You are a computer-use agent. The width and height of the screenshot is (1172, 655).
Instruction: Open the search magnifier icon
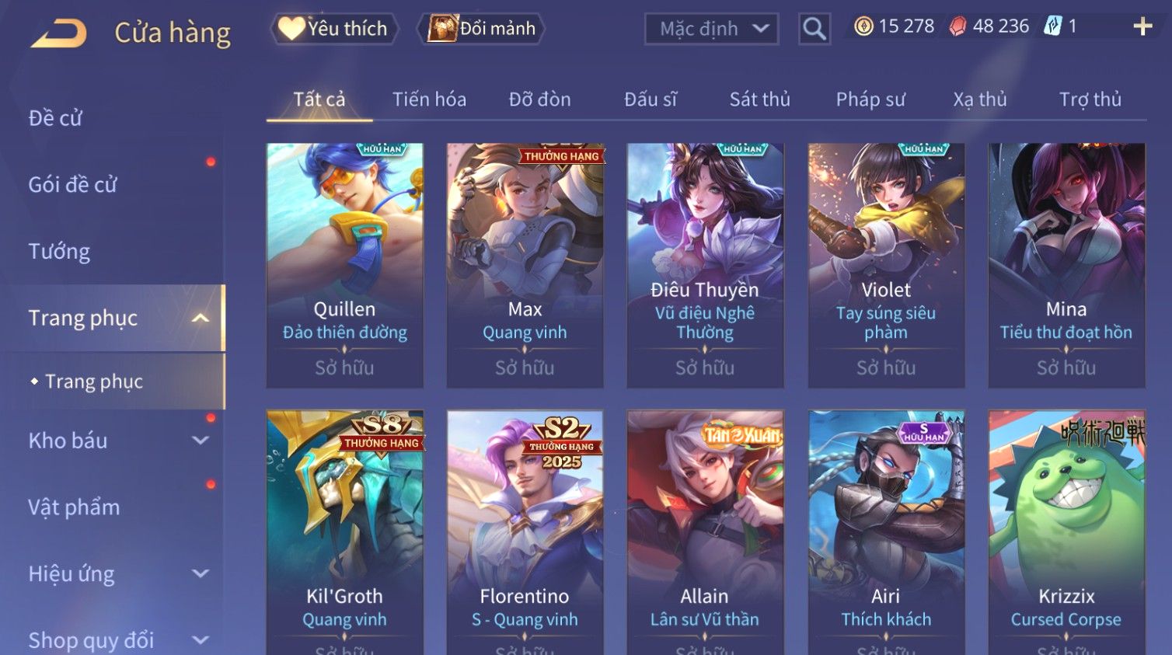point(814,29)
